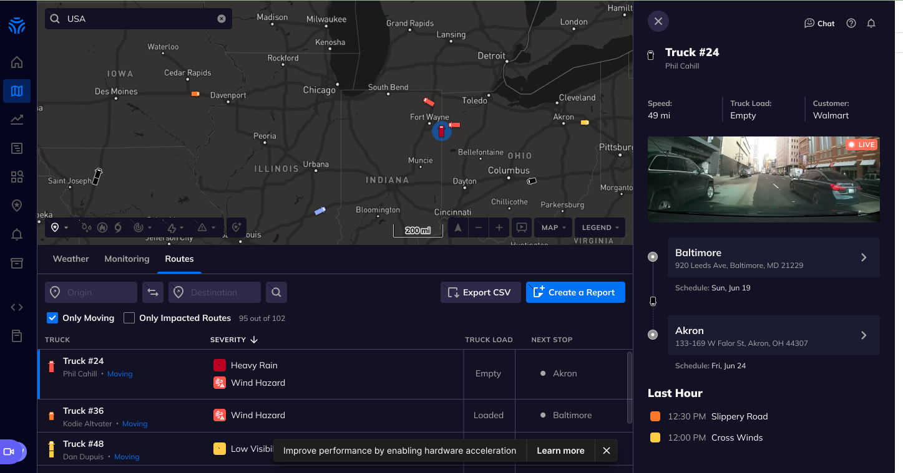Click the Export CSV button
Viewport: 903px width, 473px height.
(x=481, y=292)
